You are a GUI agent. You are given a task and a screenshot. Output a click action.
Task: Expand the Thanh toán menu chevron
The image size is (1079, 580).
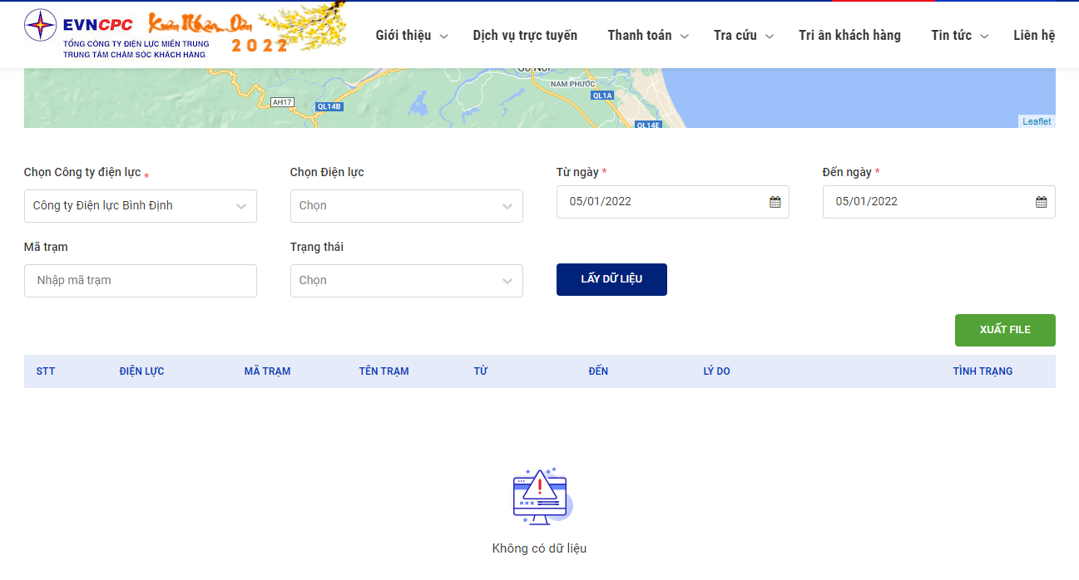point(684,36)
